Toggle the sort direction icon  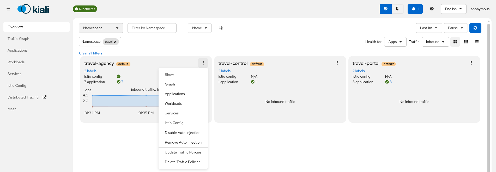click(221, 28)
